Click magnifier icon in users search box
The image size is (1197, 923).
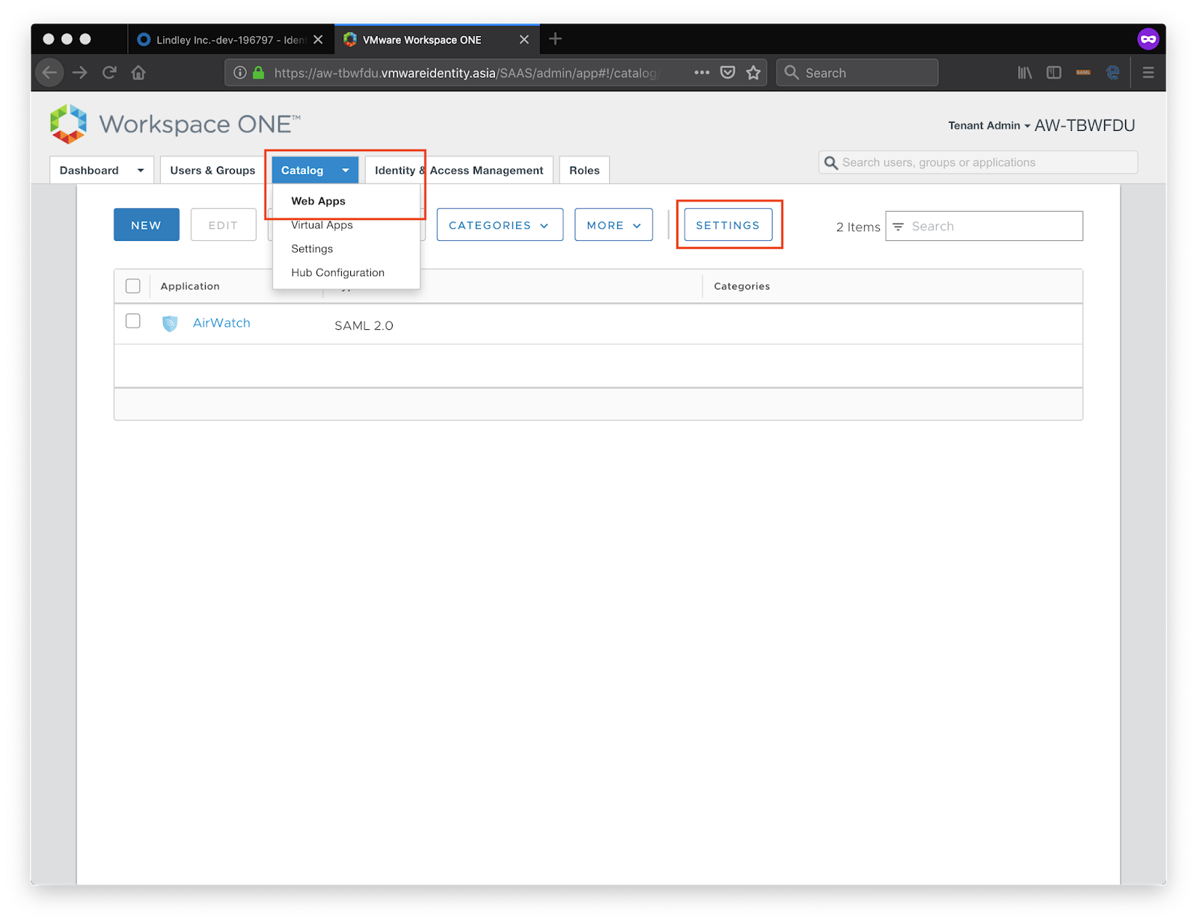830,162
